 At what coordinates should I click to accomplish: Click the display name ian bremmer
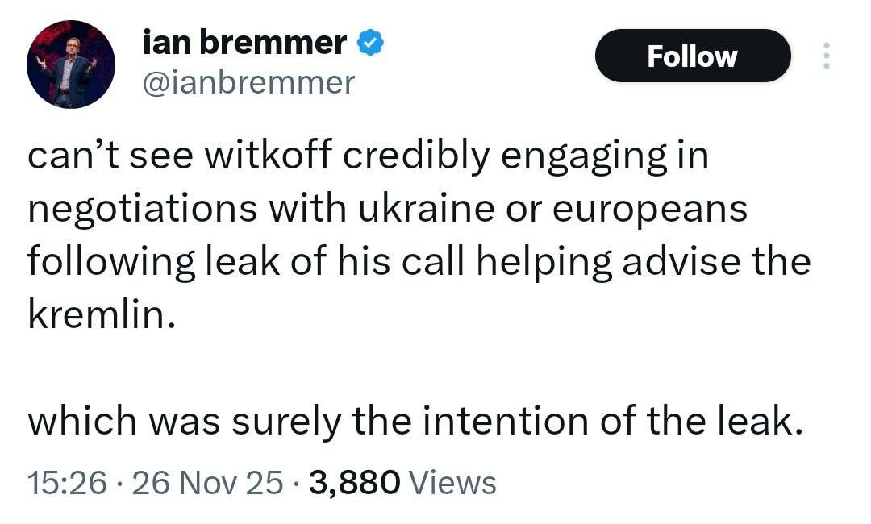(x=244, y=43)
